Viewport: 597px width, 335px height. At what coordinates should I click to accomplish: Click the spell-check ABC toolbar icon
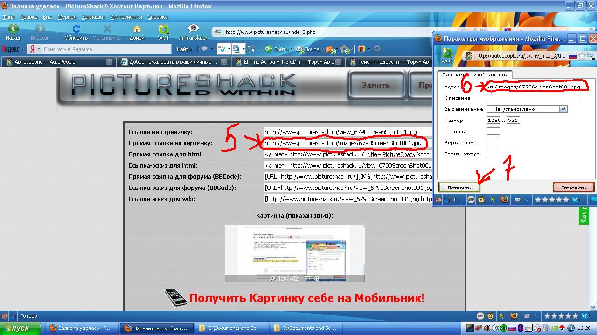[222, 49]
